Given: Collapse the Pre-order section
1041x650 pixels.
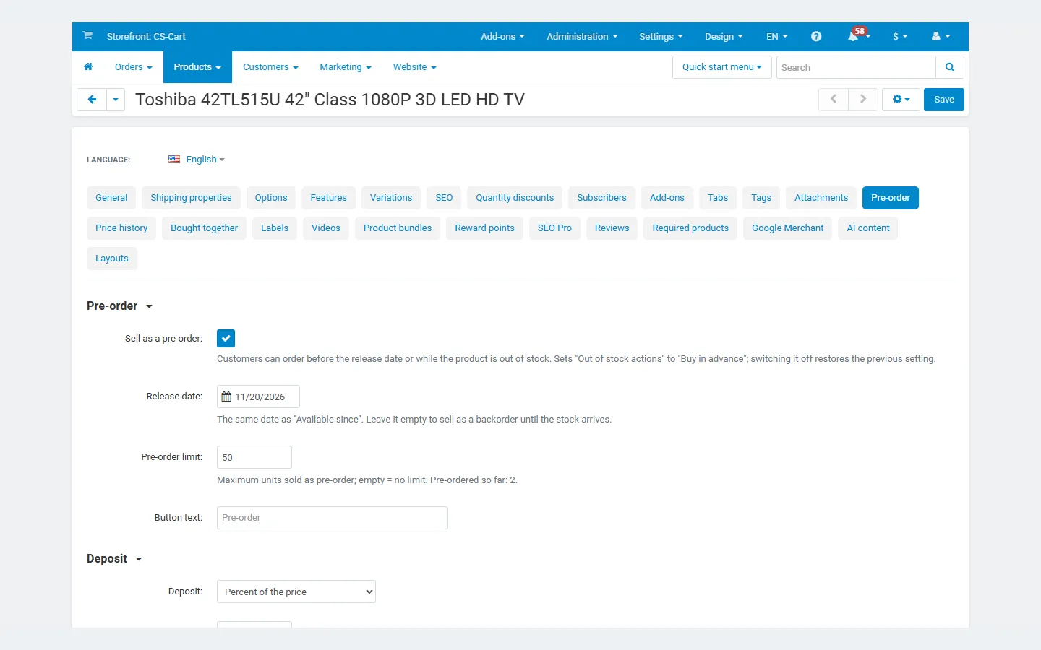Looking at the screenshot, I should [x=120, y=306].
